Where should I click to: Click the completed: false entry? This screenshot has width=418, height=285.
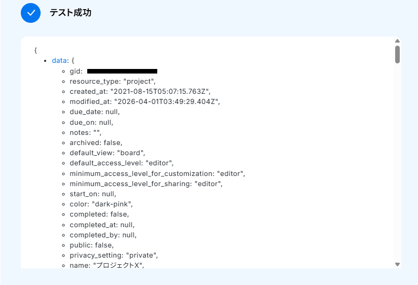99,214
